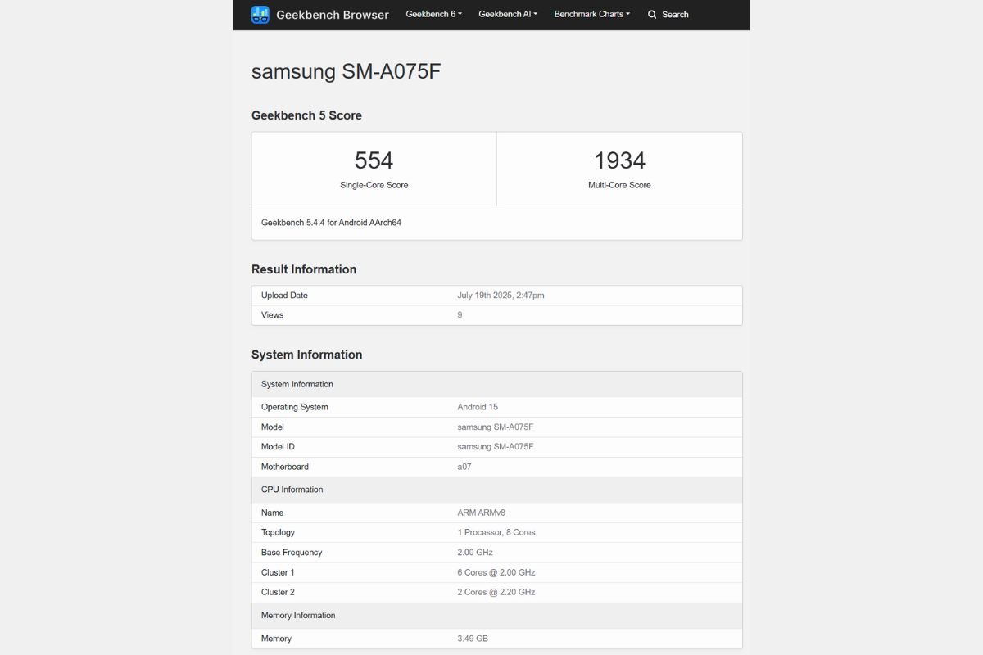Click the CPU Name label
Screen dimensions: 983x655
[272, 513]
